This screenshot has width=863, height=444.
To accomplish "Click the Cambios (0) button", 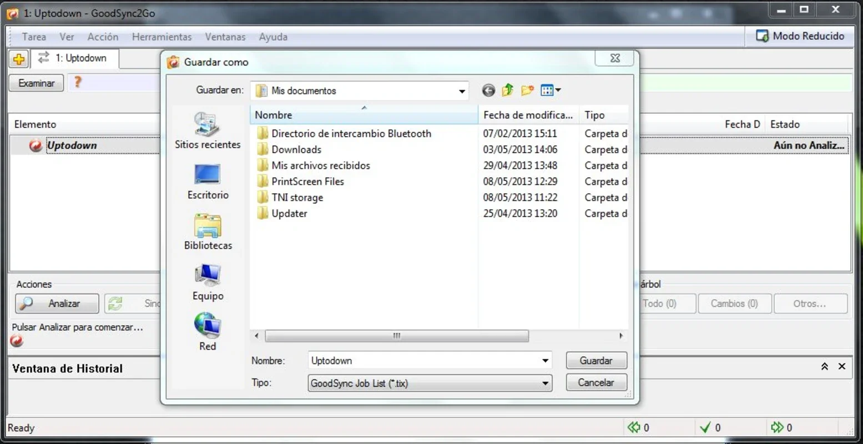I will [734, 304].
